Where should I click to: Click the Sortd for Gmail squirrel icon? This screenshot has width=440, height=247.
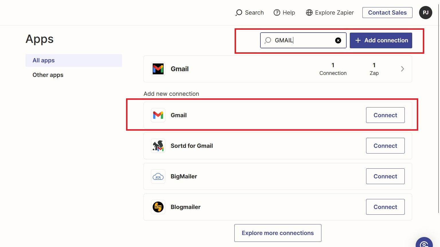tap(158, 146)
